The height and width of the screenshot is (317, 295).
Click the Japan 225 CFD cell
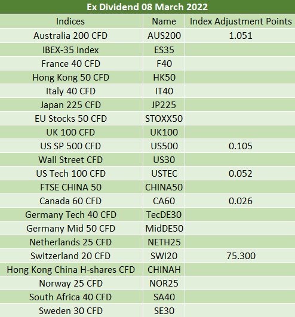point(70,105)
